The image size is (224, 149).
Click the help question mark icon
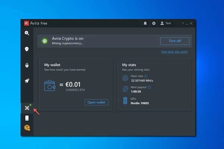click(x=183, y=23)
